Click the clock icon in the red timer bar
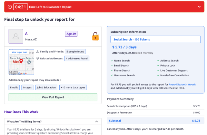Viewport: 207px width, 135px height. point(10,7)
